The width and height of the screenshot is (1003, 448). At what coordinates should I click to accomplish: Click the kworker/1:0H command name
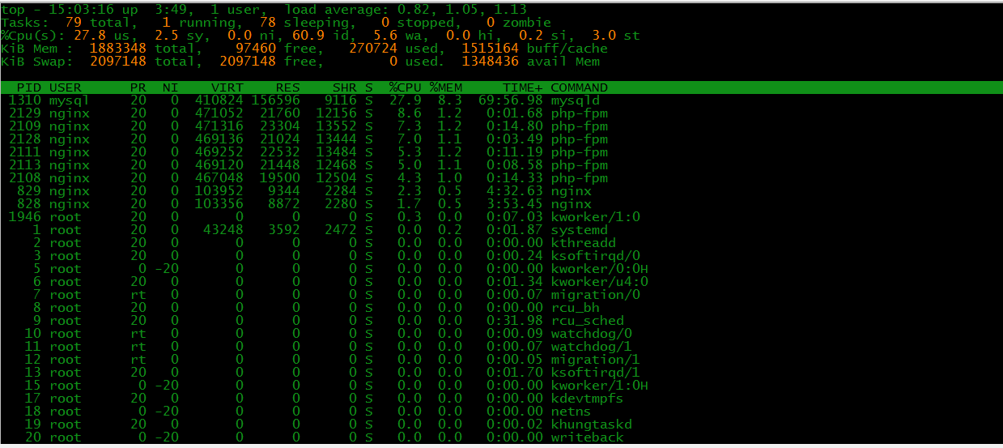click(x=599, y=386)
